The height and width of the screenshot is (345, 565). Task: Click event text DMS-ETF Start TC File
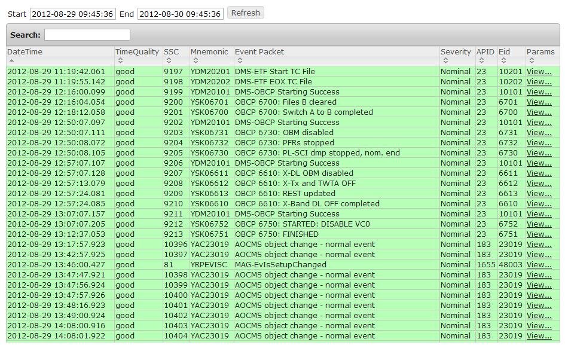tap(275, 71)
